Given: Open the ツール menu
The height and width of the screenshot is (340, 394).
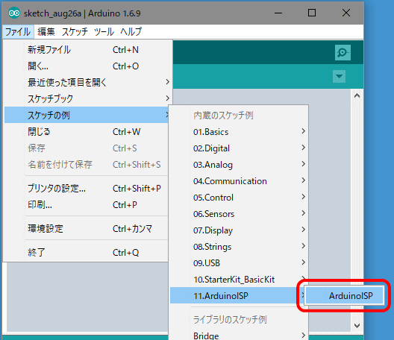Looking at the screenshot, I should (104, 32).
